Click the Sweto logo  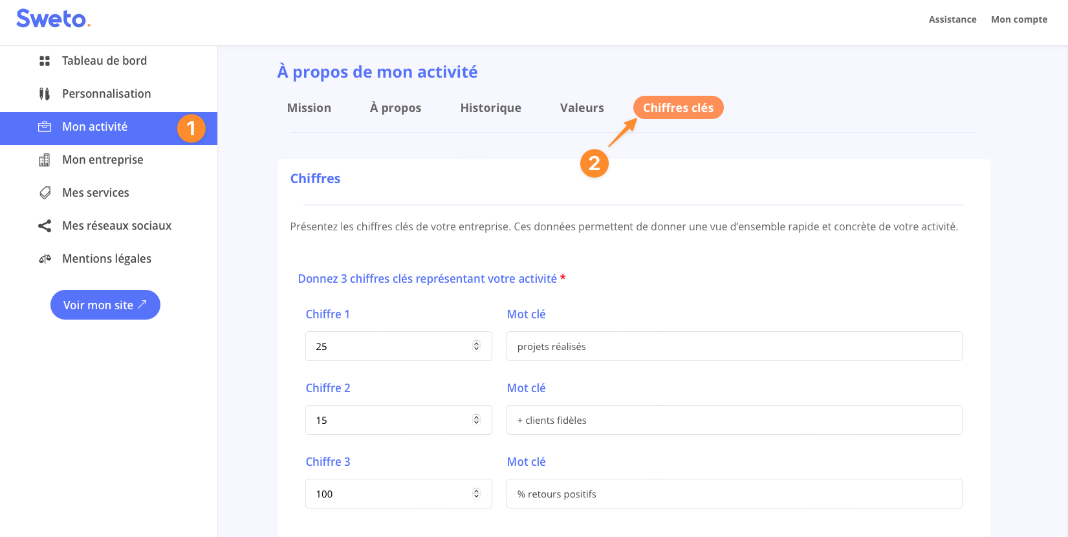click(53, 19)
